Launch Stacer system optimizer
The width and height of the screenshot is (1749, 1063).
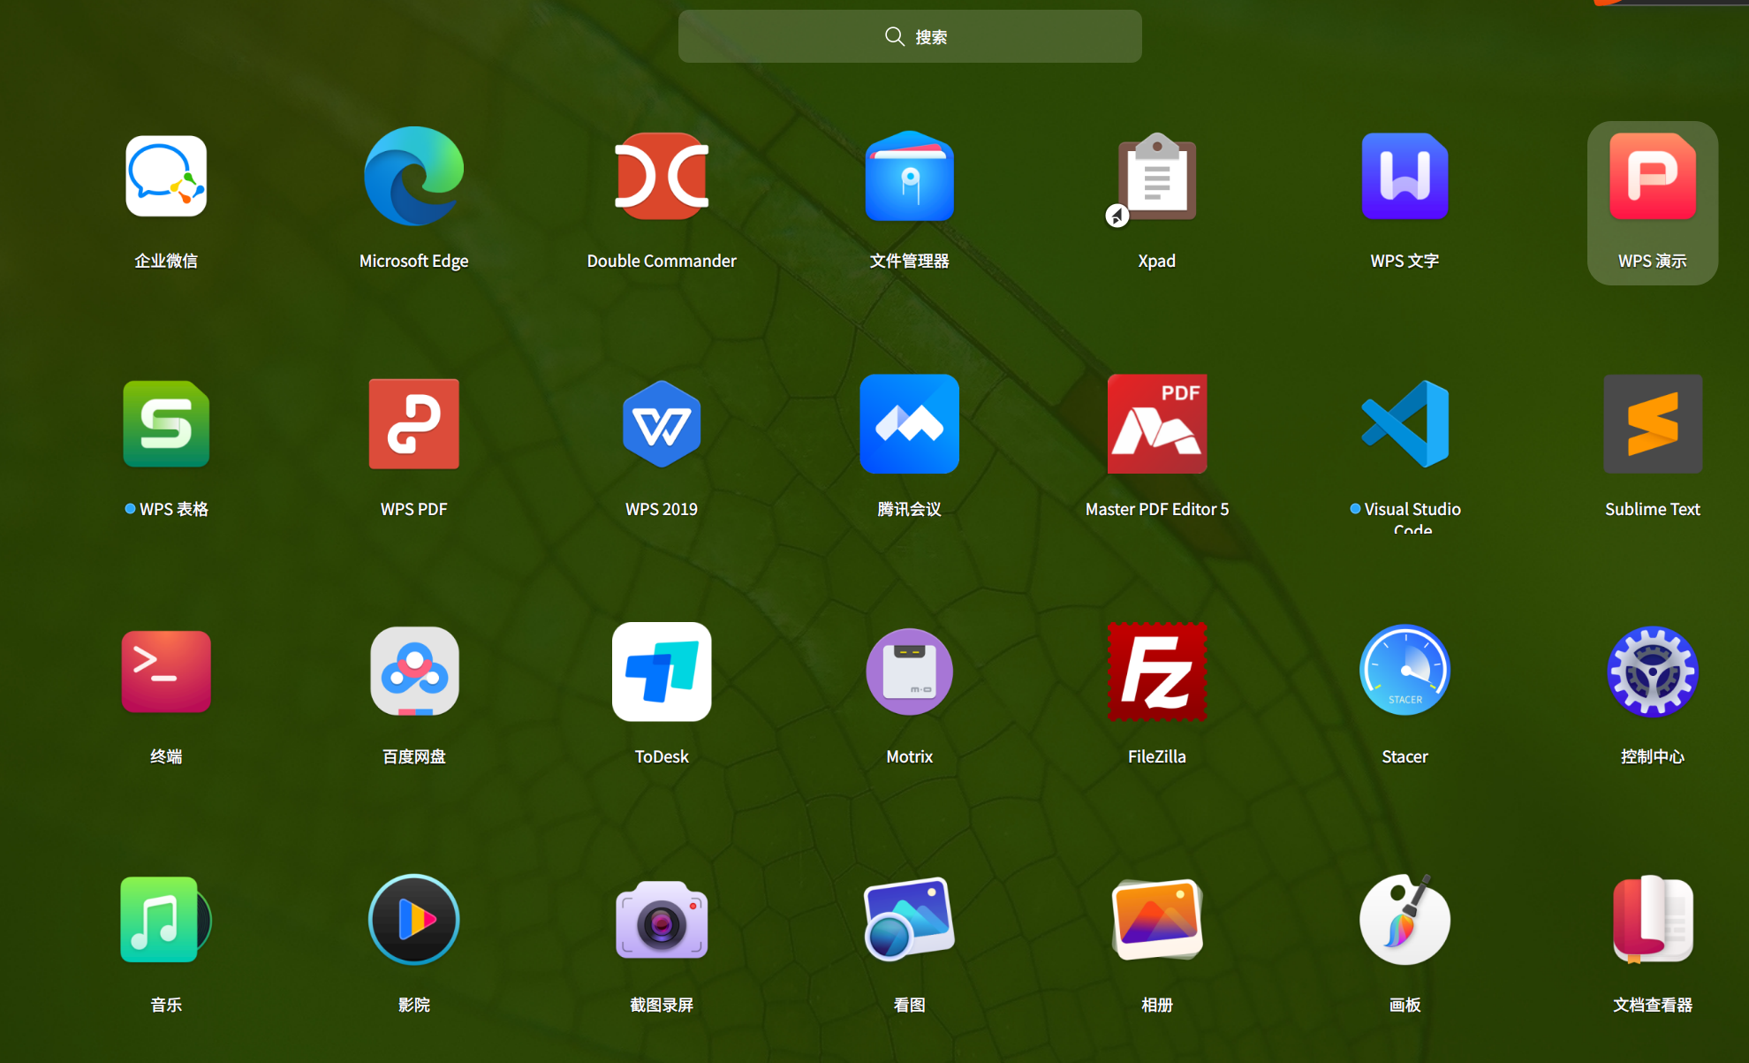[1404, 672]
